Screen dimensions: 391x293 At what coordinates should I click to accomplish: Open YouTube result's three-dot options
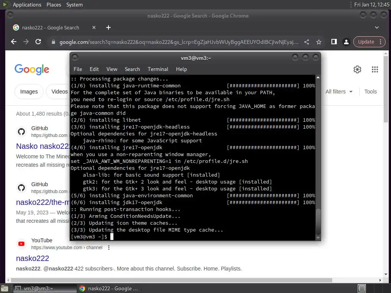pyautogui.click(x=109, y=248)
